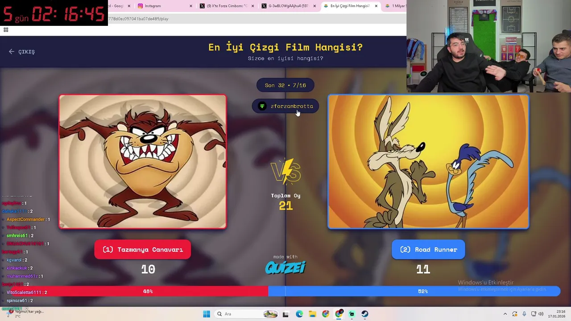Close the G-3wBLOWgAAjhu4 tab

(x=314, y=6)
